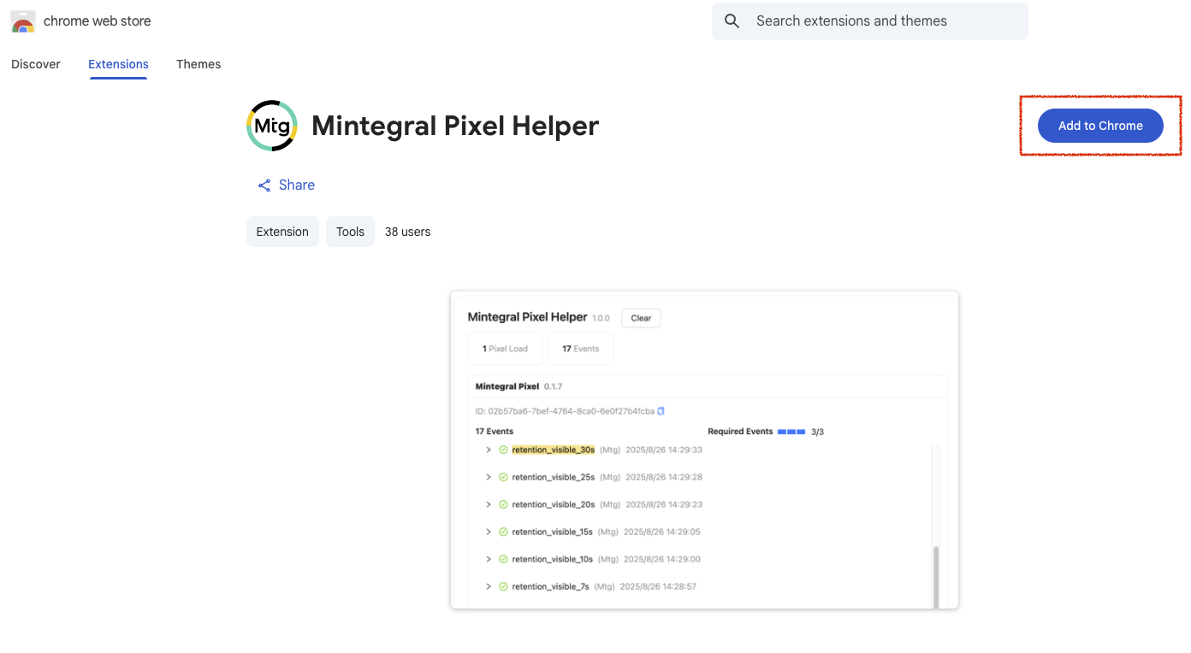Select the retention_visible_15s event name

pyautogui.click(x=553, y=532)
